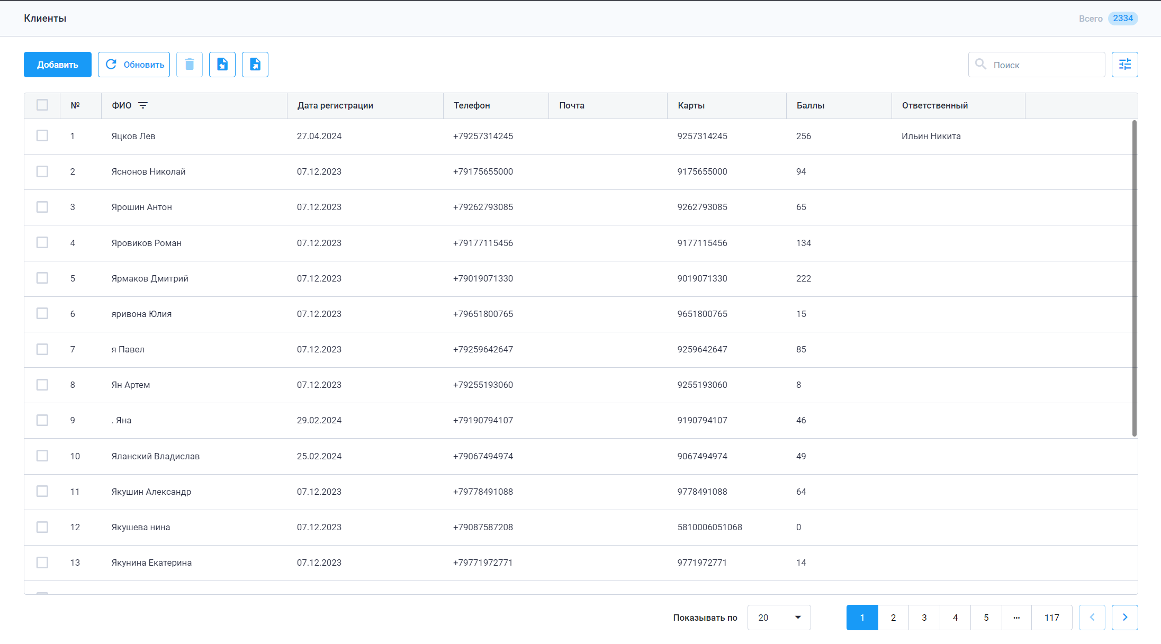The width and height of the screenshot is (1161, 644).
Task: Click registration date 25.02.2024
Action: point(319,456)
